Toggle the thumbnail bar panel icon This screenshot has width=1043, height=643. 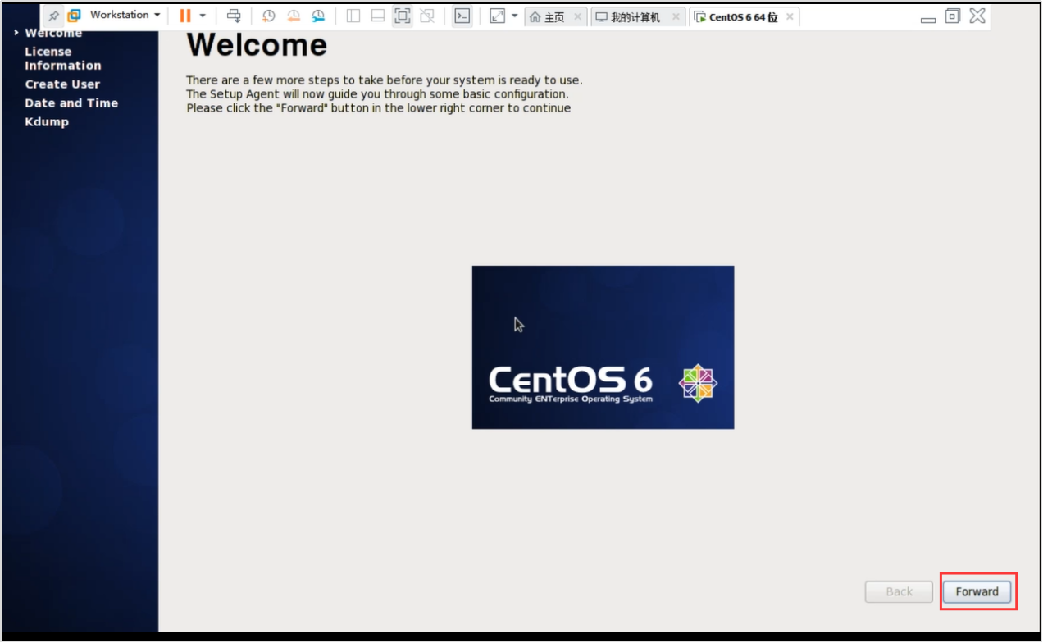point(378,16)
